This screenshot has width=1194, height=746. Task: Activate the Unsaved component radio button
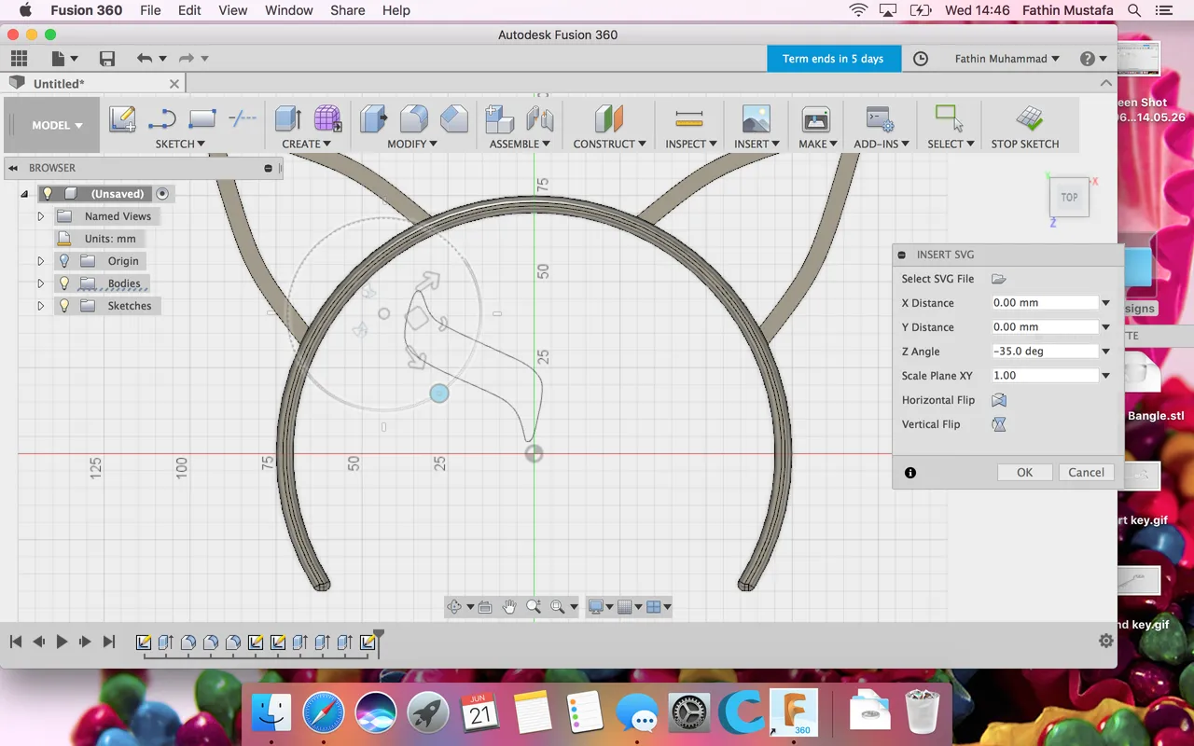tap(162, 194)
